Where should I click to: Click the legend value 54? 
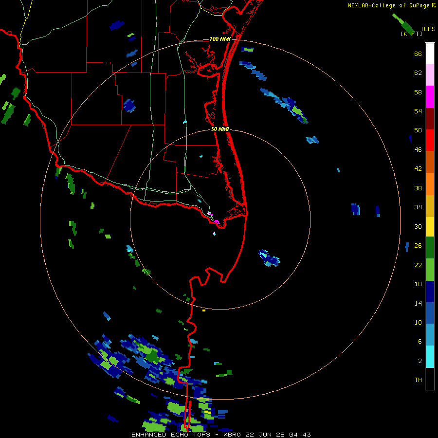[x=418, y=111]
